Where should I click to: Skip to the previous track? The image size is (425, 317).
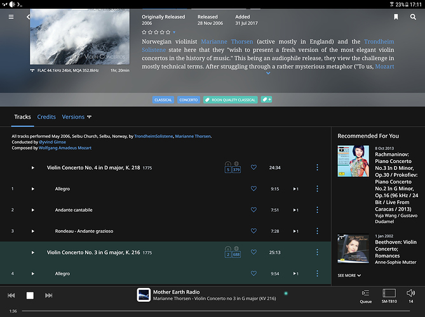point(11,295)
